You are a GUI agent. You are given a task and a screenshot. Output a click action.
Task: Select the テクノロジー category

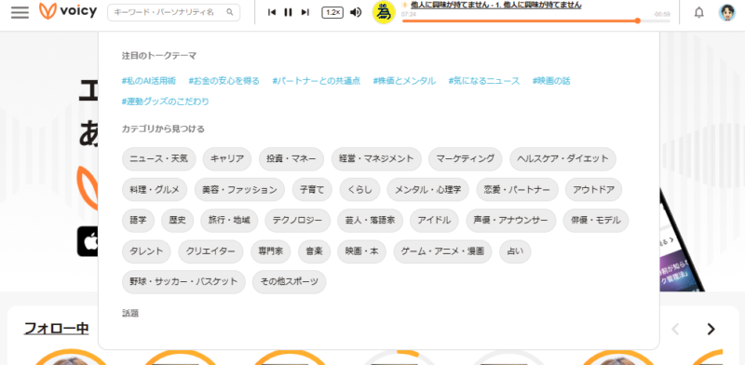coord(298,221)
